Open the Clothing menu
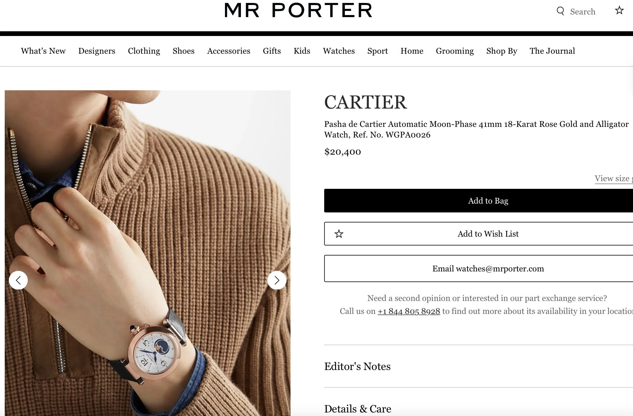This screenshot has height=416, width=633. click(144, 51)
